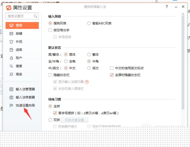
Task: Enable 中文时使用英文标点 checkbox
Action: coord(111,68)
